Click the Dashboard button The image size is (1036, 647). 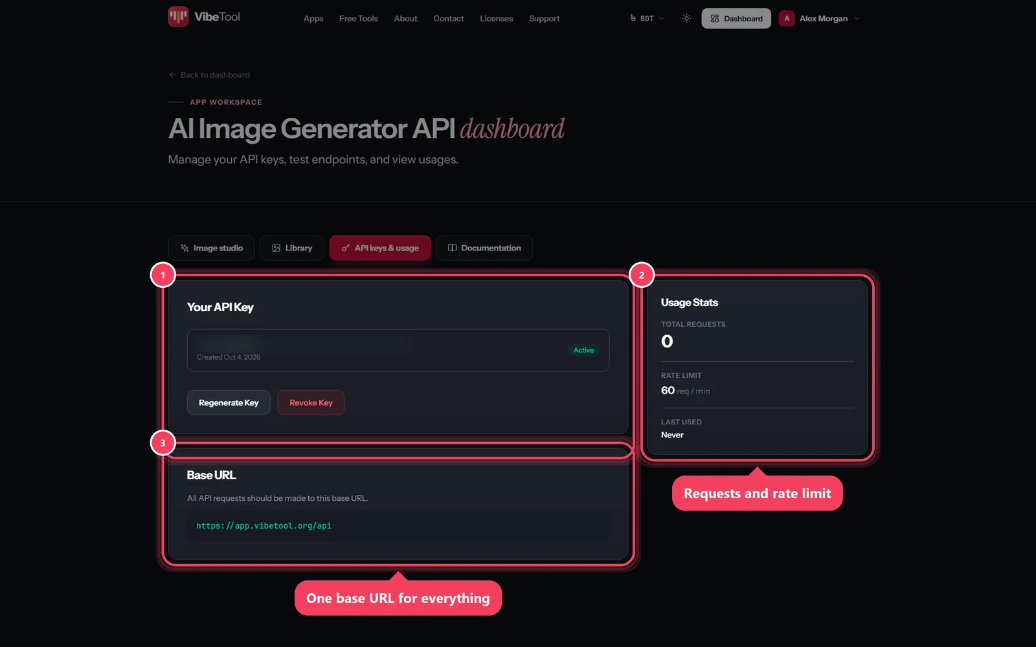pos(736,19)
